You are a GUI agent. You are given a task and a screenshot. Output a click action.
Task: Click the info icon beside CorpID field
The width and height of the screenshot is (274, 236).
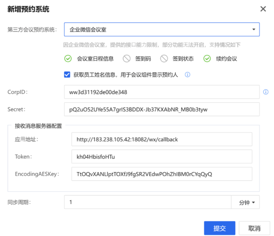(266, 92)
